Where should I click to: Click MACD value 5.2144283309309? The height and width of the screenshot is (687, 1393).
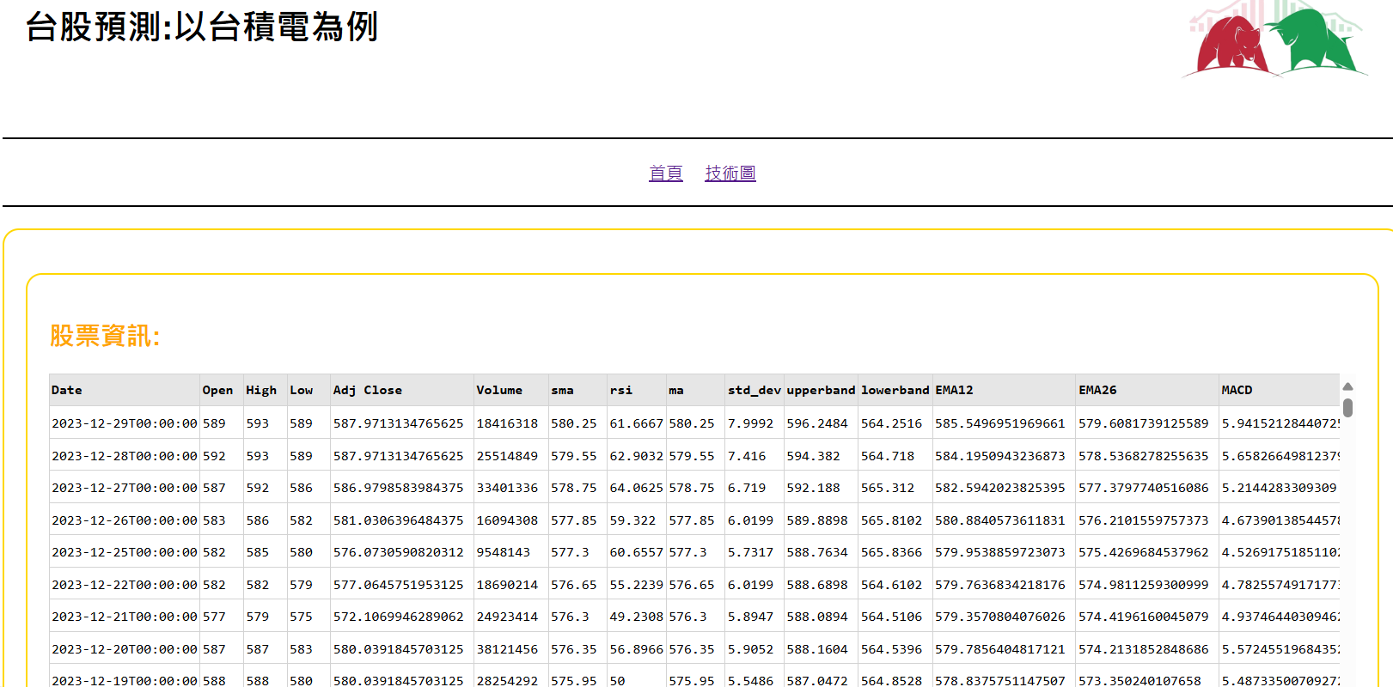(1279, 488)
